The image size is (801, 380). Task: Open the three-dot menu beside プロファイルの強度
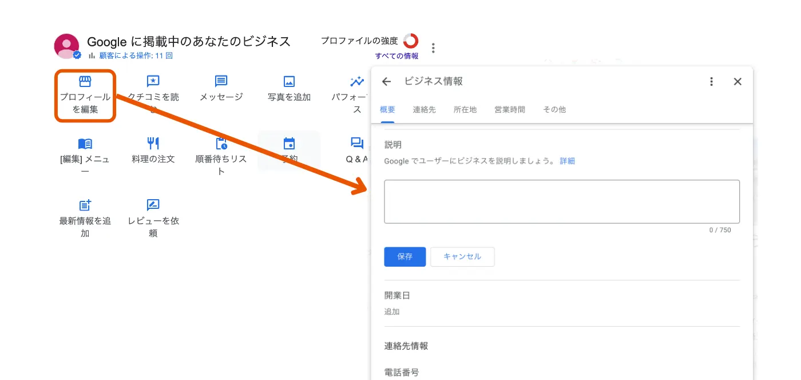433,47
